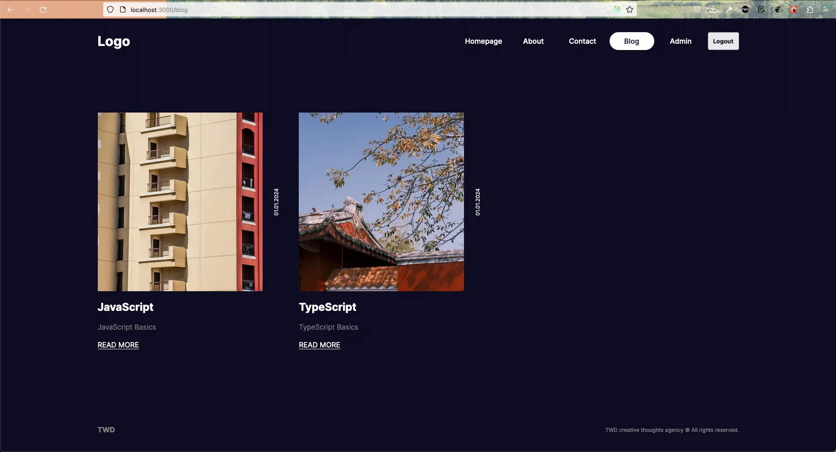This screenshot has width=836, height=452.
Task: Navigate to the Contact page
Action: coord(582,41)
